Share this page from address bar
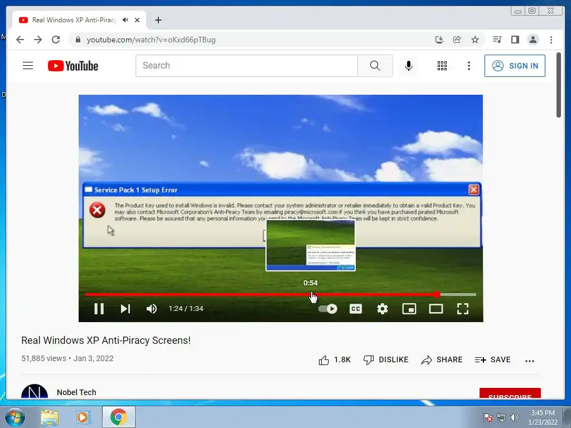 tap(457, 40)
